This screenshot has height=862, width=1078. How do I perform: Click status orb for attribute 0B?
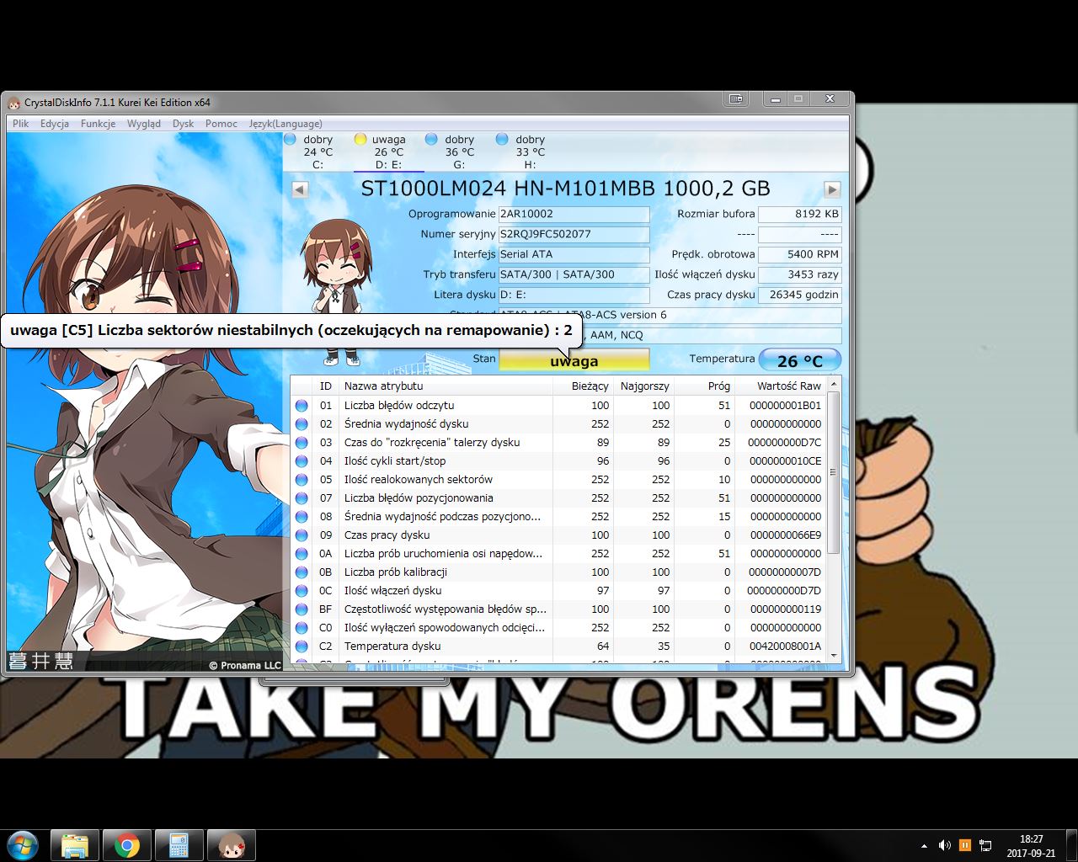pos(302,572)
